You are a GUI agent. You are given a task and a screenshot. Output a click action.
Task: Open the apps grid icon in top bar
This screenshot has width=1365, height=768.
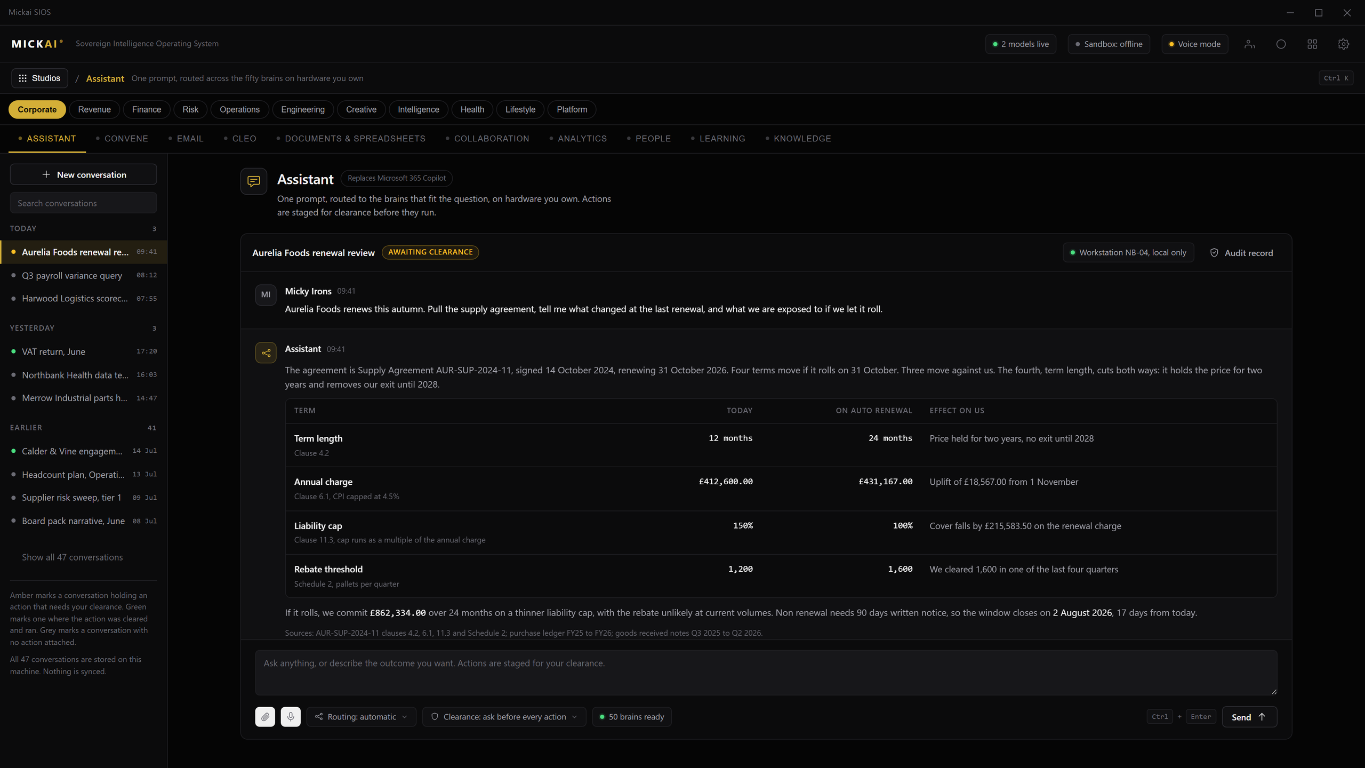[x=1312, y=44]
